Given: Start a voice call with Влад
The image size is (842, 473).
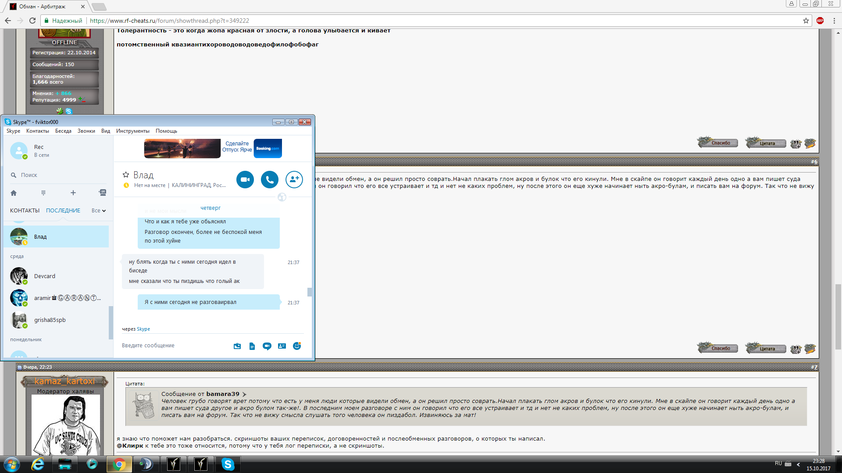Looking at the screenshot, I should coord(270,180).
